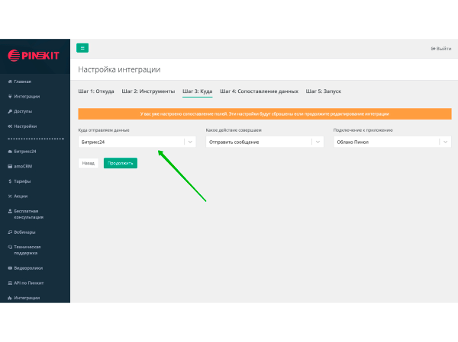458x342 pixels.
Task: Open Акции in the sidebar
Action: tap(21, 196)
